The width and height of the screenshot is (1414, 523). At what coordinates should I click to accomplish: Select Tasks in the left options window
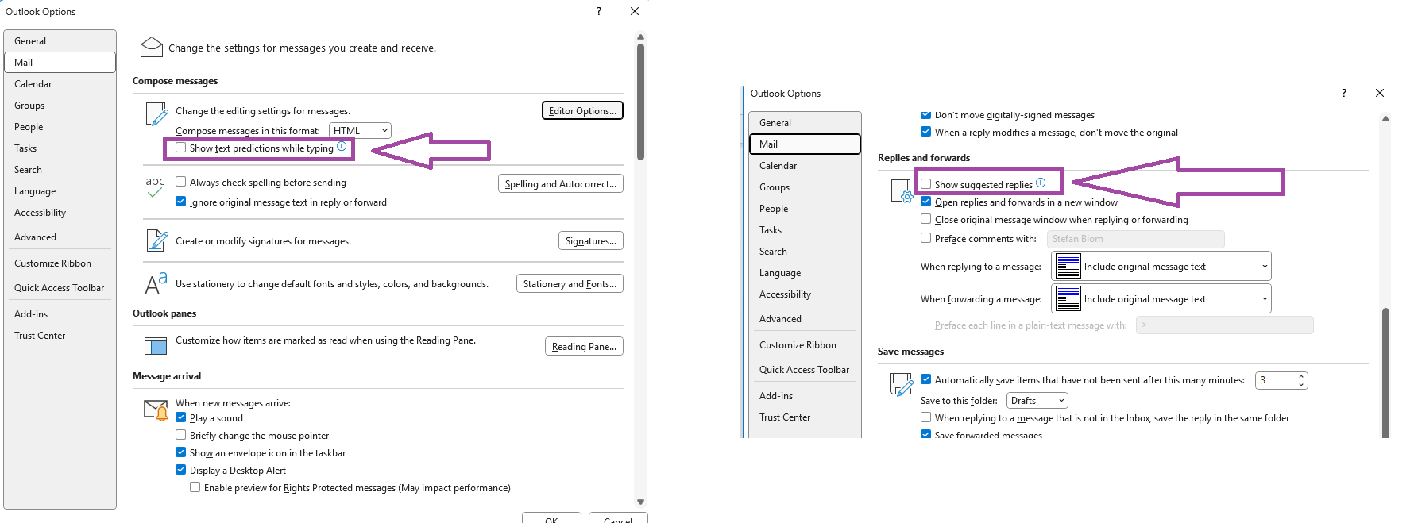pyautogui.click(x=60, y=148)
